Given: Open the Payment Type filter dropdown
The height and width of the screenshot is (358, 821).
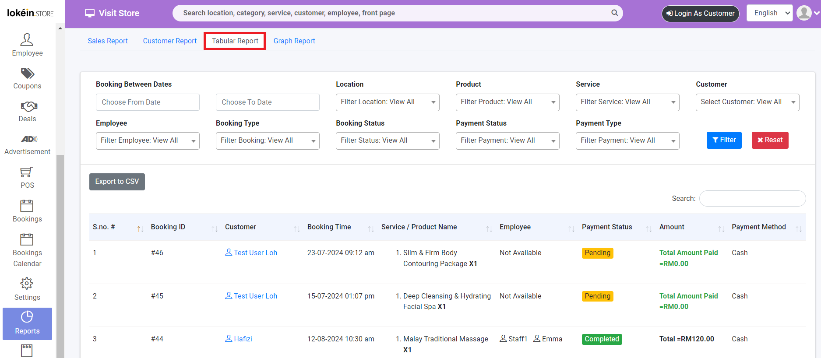Looking at the screenshot, I should coord(627,140).
